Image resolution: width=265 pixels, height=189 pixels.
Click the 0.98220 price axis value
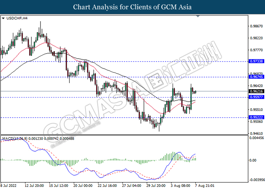click(256, 38)
